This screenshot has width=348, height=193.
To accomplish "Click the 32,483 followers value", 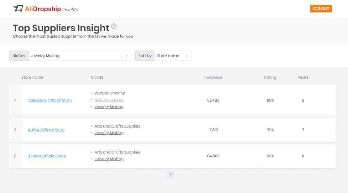I will coord(213,100).
